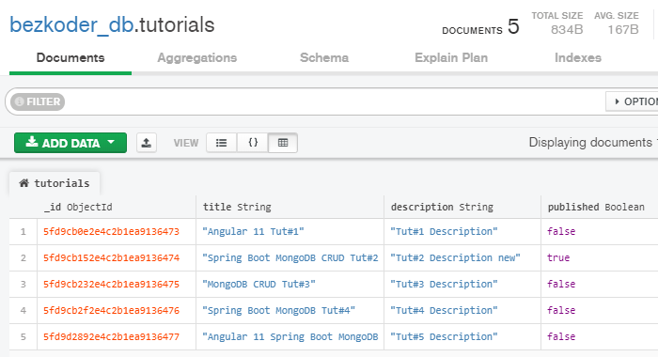Open the Schema tab
Screen dimensions: 658x357
click(324, 58)
